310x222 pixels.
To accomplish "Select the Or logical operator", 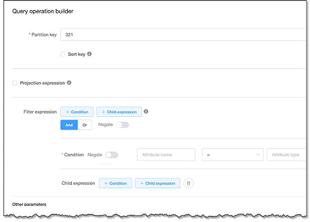I will click(x=85, y=125).
